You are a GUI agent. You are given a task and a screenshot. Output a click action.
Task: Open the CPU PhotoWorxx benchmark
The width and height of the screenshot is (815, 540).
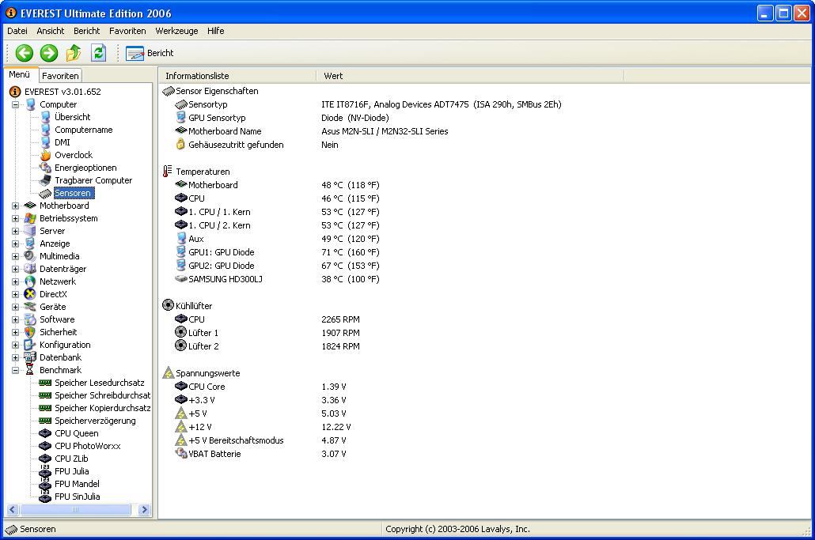pyautogui.click(x=87, y=446)
